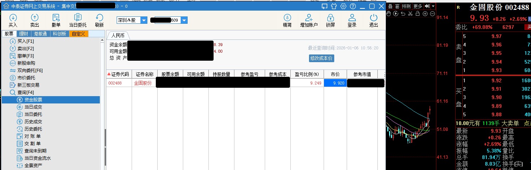Image resolution: width=531 pixels, height=170 pixels.
Task: Open the account number dropdown ending 609
Action: (169, 20)
